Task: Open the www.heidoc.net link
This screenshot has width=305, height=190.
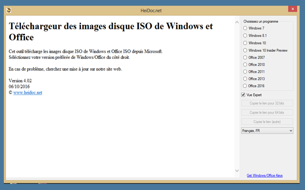Action: [28, 93]
